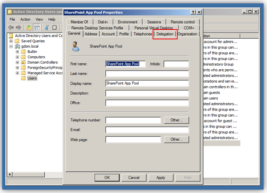This screenshot has height=193, width=267.
Task: Switch to the Telephones tab
Action: [x=143, y=34]
